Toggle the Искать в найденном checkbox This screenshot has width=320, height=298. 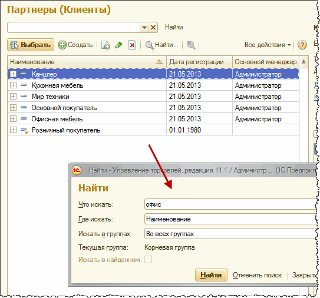(x=148, y=260)
